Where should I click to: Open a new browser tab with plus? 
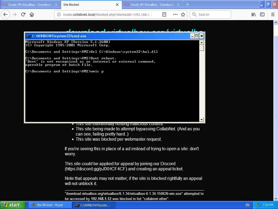[188, 4]
